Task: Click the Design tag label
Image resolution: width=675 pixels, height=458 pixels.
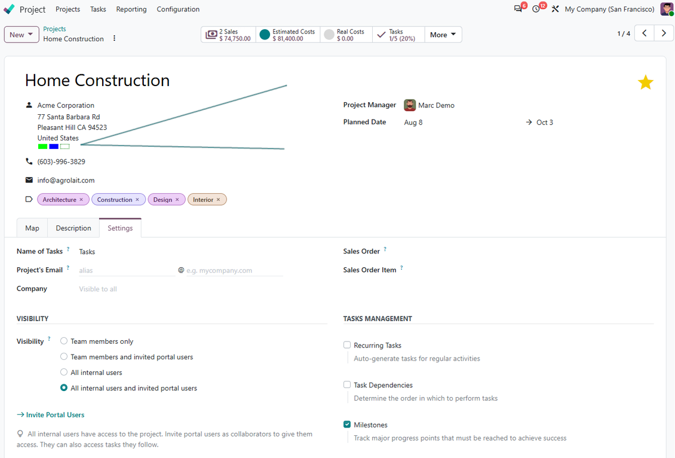Action: pyautogui.click(x=162, y=200)
